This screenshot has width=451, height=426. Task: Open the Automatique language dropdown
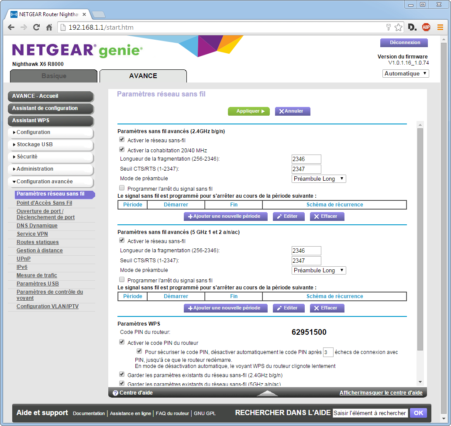pyautogui.click(x=406, y=74)
